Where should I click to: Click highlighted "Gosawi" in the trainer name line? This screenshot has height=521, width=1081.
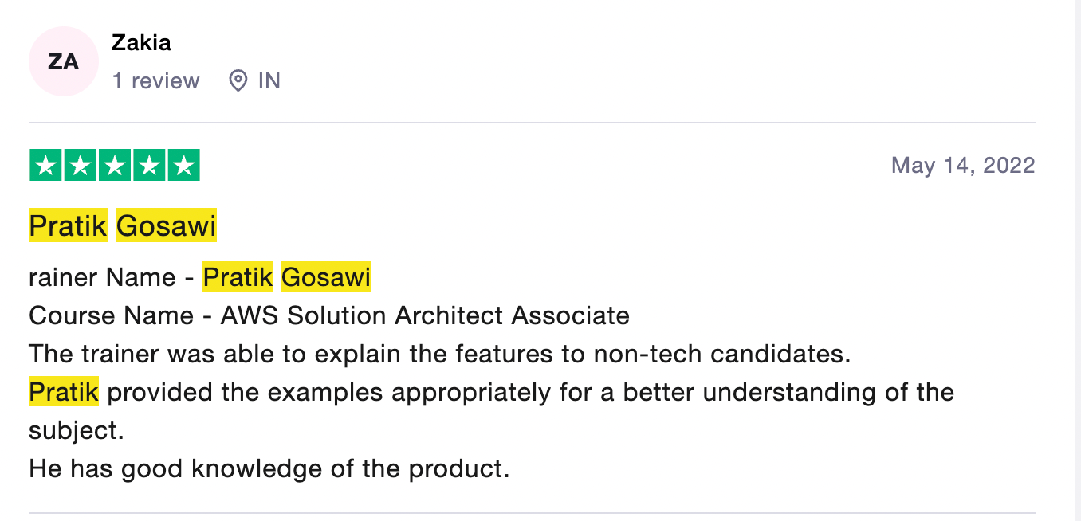coord(326,277)
